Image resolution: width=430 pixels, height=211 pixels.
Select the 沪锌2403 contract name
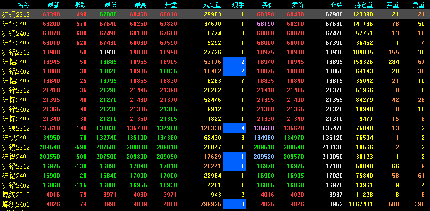(16, 119)
